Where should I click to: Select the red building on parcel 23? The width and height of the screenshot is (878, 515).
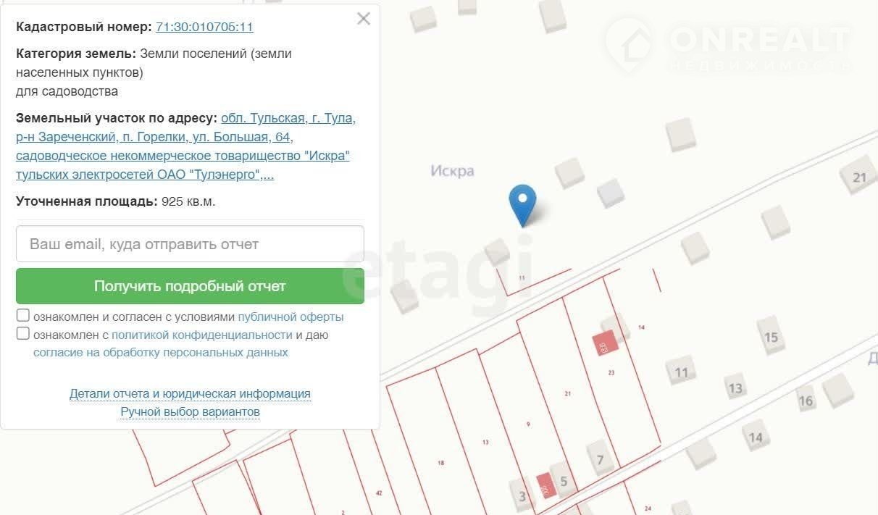[605, 343]
